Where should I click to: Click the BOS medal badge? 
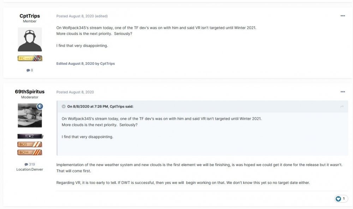[30, 144]
